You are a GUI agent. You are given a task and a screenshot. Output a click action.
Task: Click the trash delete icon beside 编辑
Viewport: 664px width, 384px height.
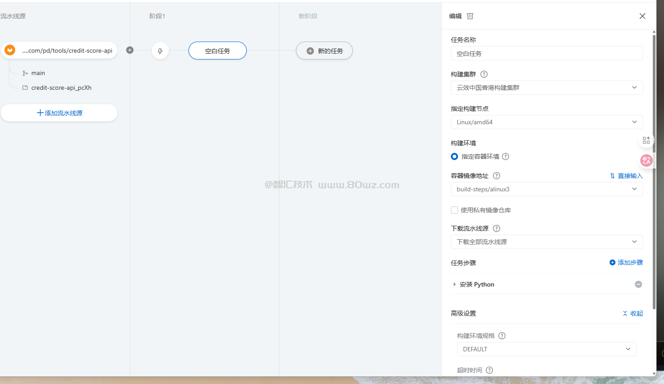[470, 16]
